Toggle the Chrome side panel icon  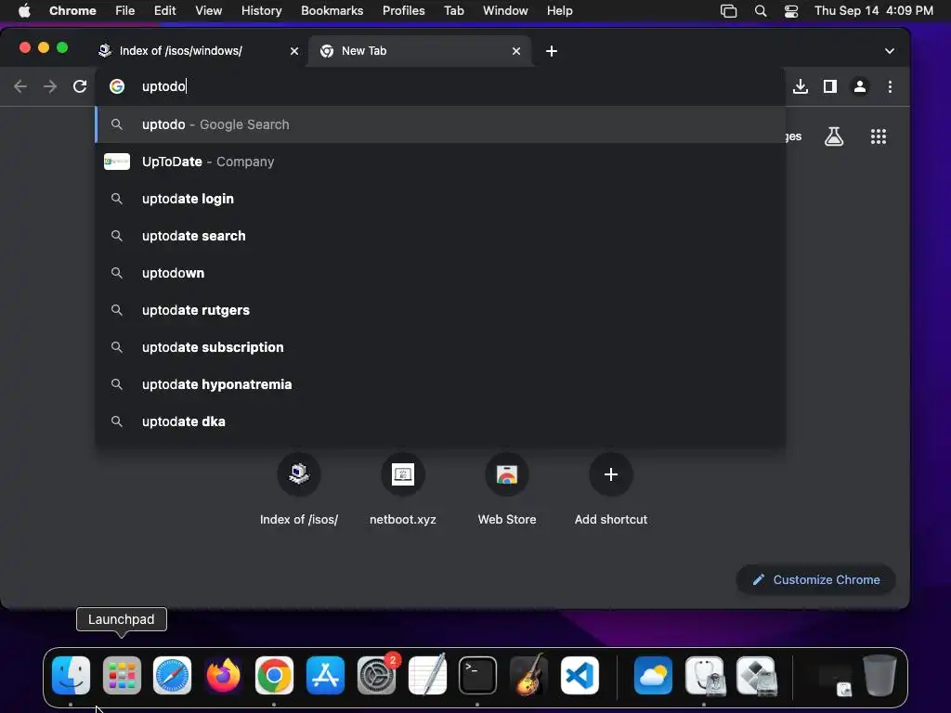click(830, 86)
